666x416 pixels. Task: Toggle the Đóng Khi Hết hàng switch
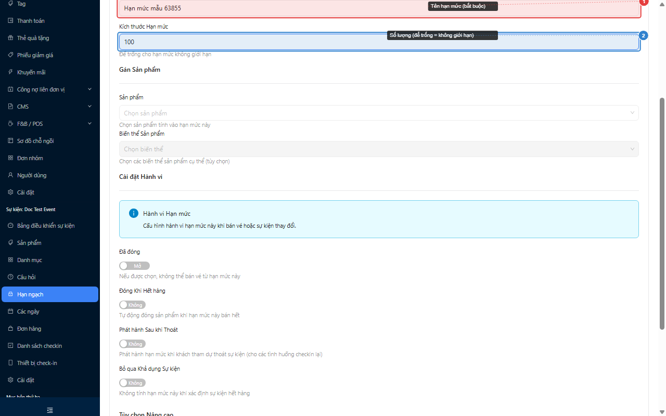(132, 305)
